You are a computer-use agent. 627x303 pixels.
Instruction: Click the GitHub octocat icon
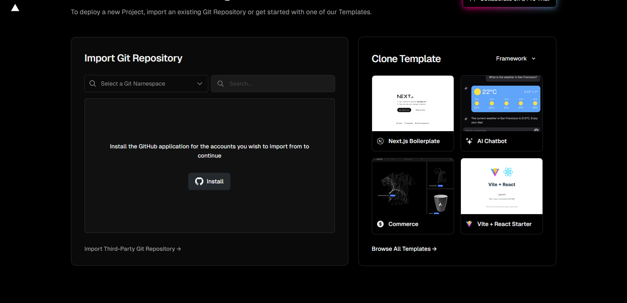[199, 181]
